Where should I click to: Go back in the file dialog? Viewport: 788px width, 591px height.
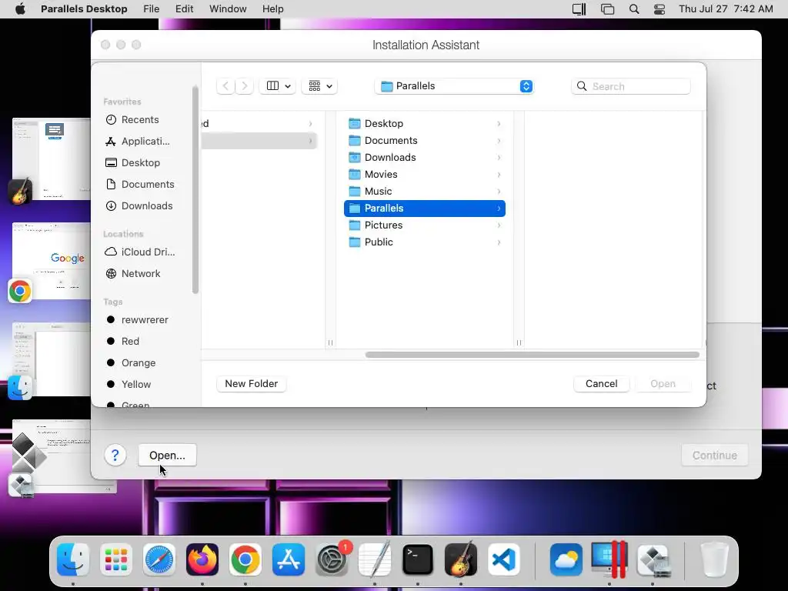[x=225, y=86]
